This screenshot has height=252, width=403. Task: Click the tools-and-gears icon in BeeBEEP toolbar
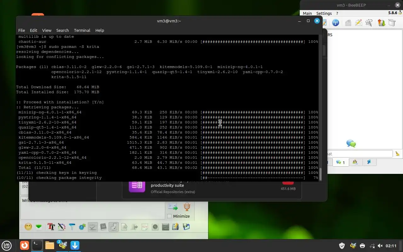369,23
